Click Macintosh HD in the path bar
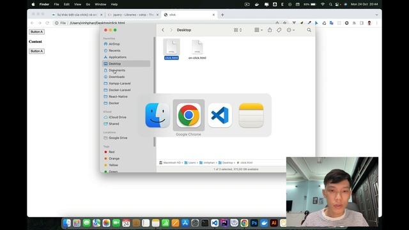Viewport: 409px width, 230px height. click(x=170, y=163)
